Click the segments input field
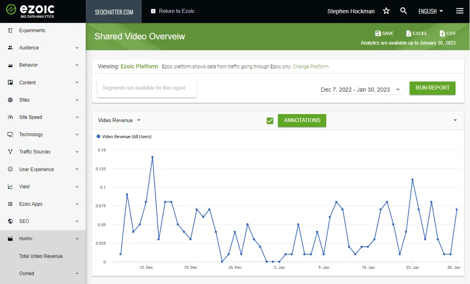Viewport: 470px width, 284px height. point(147,88)
